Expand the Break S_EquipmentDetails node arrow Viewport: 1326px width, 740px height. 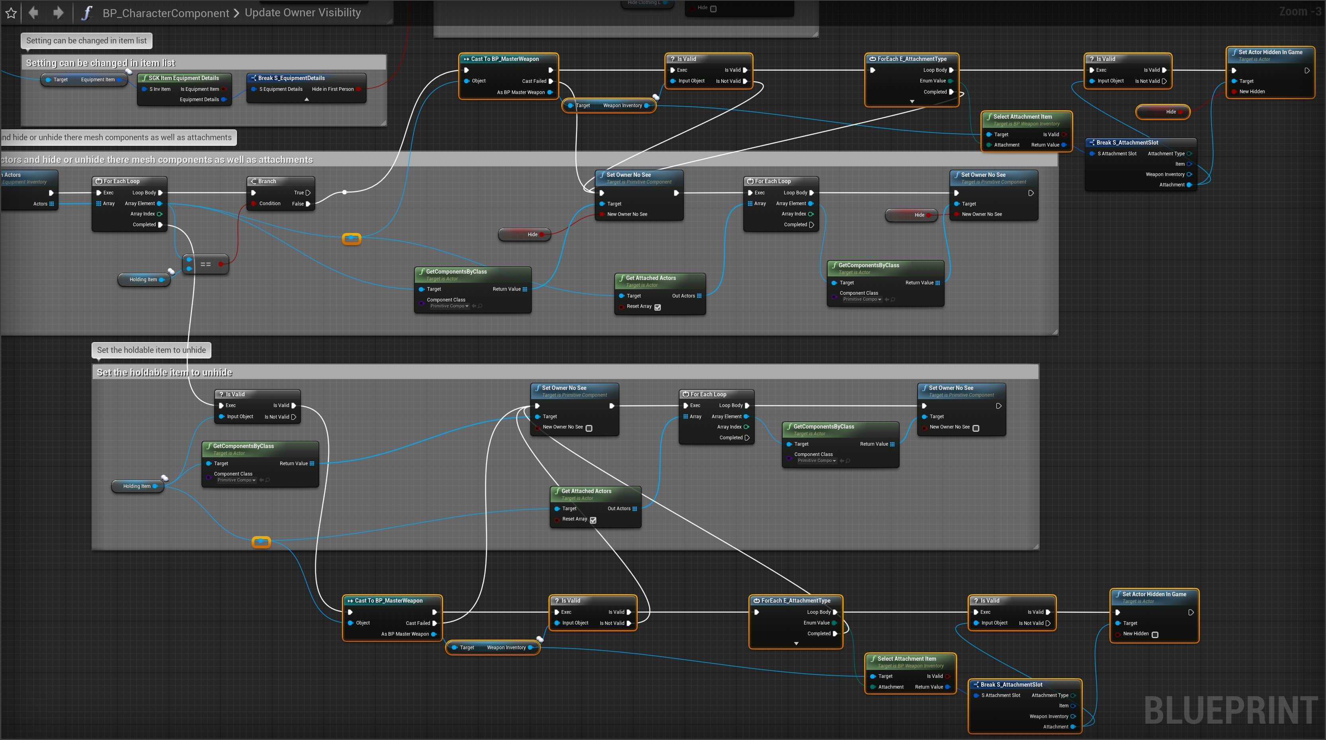coord(306,100)
